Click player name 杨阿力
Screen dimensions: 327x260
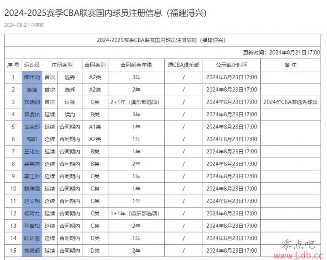32,213
